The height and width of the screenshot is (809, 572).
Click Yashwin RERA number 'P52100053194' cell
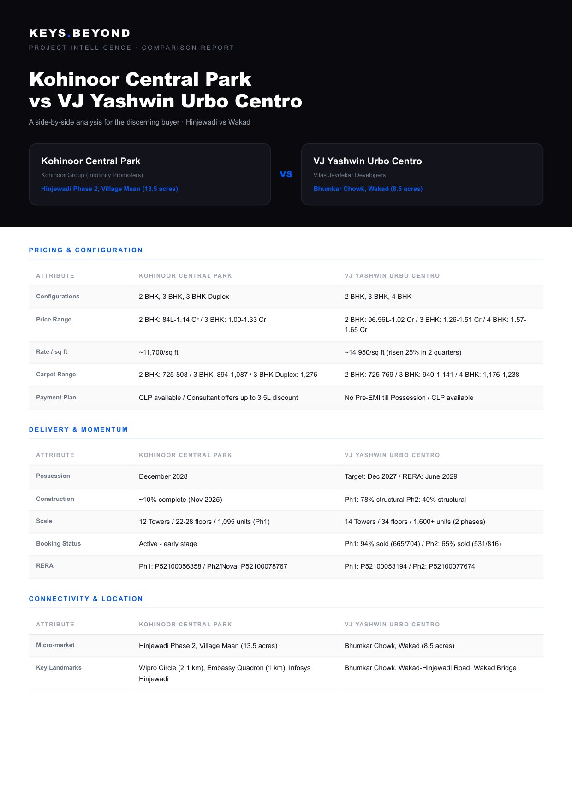pyautogui.click(x=410, y=566)
